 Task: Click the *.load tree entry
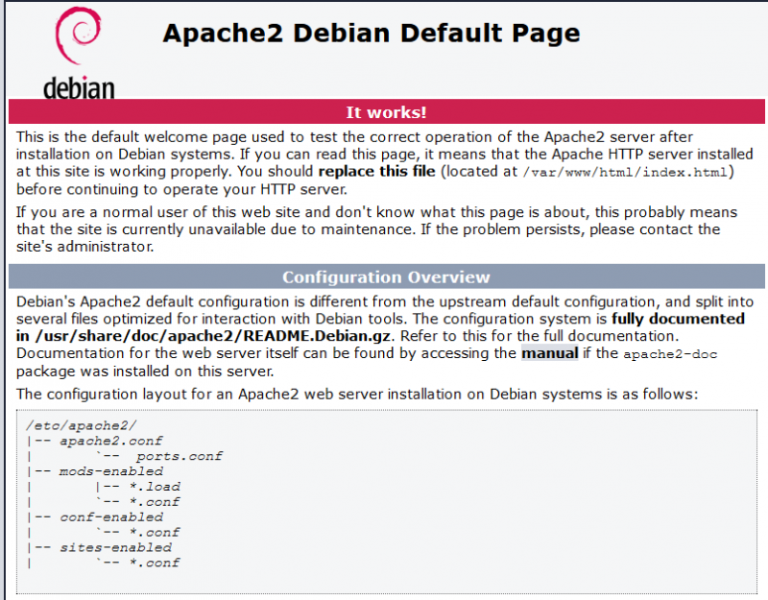[x=155, y=487]
